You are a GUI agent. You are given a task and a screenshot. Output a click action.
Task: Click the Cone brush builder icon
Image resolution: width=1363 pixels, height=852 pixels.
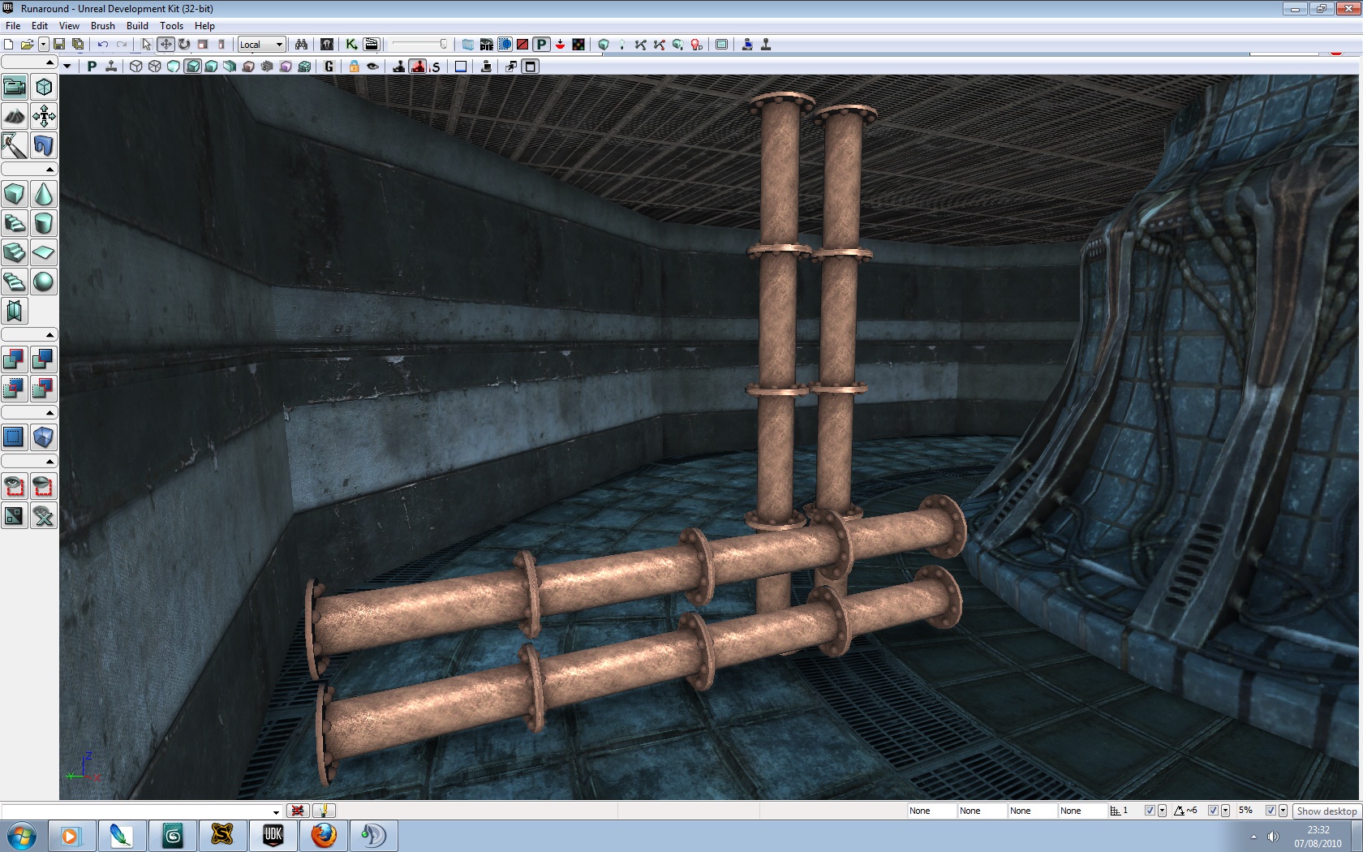pyautogui.click(x=44, y=194)
